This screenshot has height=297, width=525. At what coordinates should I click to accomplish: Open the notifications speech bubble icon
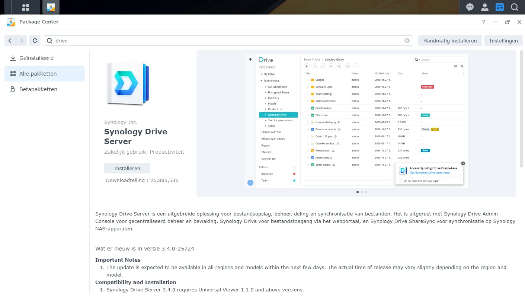pos(470,7)
